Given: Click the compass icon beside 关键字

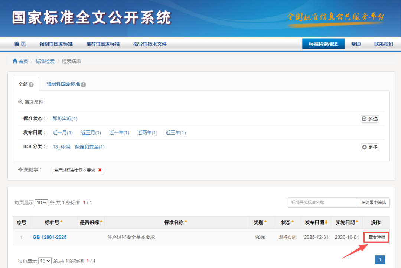Looking at the screenshot, I should 21,170.
